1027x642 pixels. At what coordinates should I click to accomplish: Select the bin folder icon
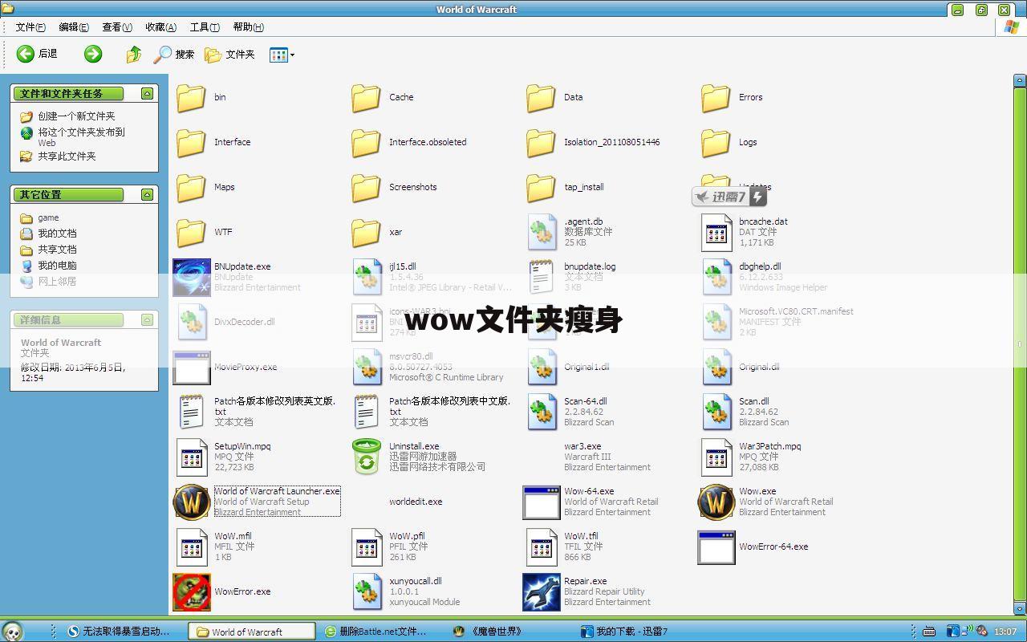tap(191, 97)
